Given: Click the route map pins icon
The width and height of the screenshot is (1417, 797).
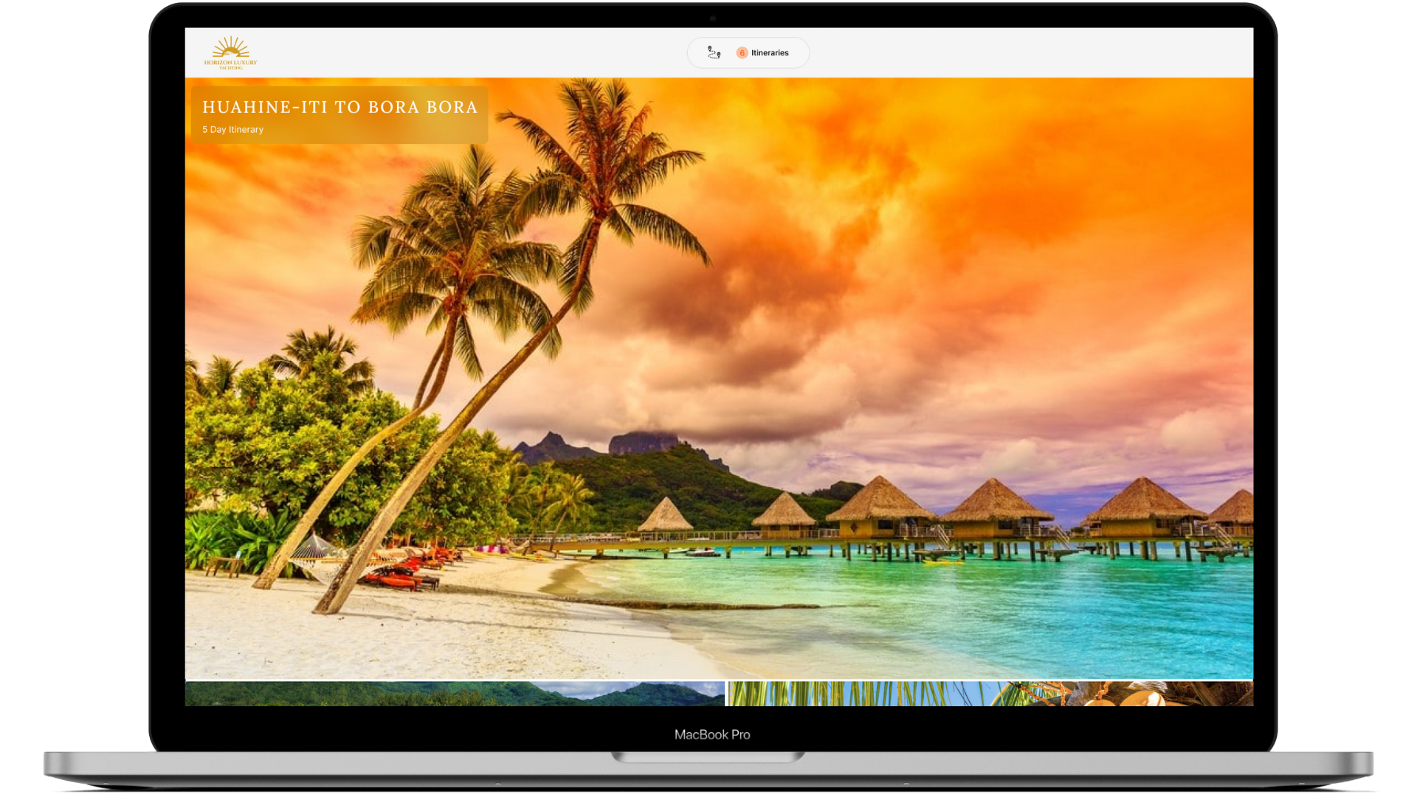Looking at the screenshot, I should [714, 52].
